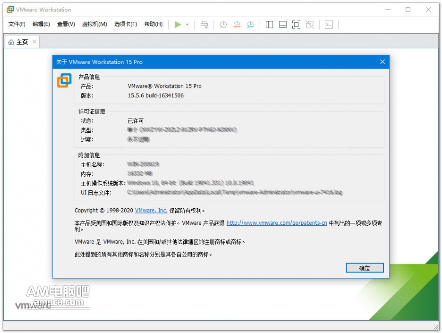Open the 文件(F) menu
This screenshot has width=442, height=333.
click(x=17, y=24)
